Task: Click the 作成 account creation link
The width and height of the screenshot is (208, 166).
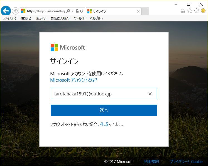Action: click(x=104, y=124)
